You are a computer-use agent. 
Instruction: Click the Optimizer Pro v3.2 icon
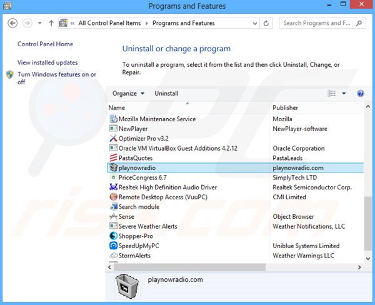pos(113,138)
